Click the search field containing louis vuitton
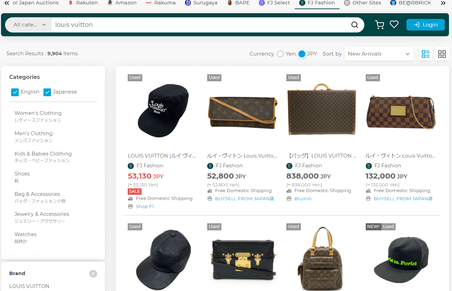This screenshot has height=291, width=452. point(200,25)
